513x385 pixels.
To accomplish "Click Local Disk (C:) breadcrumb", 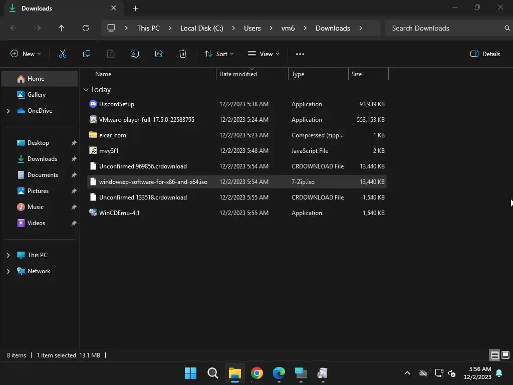I will pos(201,28).
